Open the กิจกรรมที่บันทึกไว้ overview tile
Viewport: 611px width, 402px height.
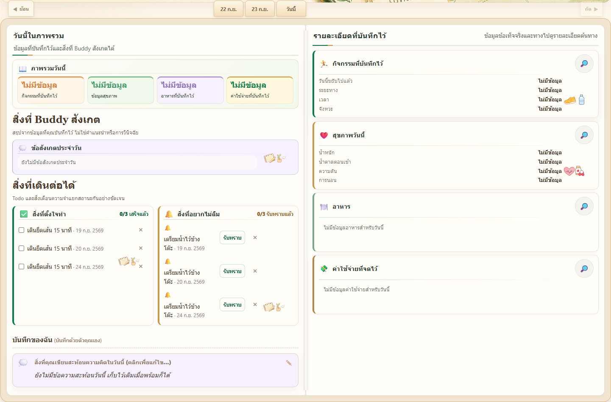pos(51,90)
